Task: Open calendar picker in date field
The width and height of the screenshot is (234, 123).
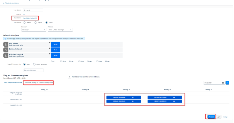Action: coord(223,83)
